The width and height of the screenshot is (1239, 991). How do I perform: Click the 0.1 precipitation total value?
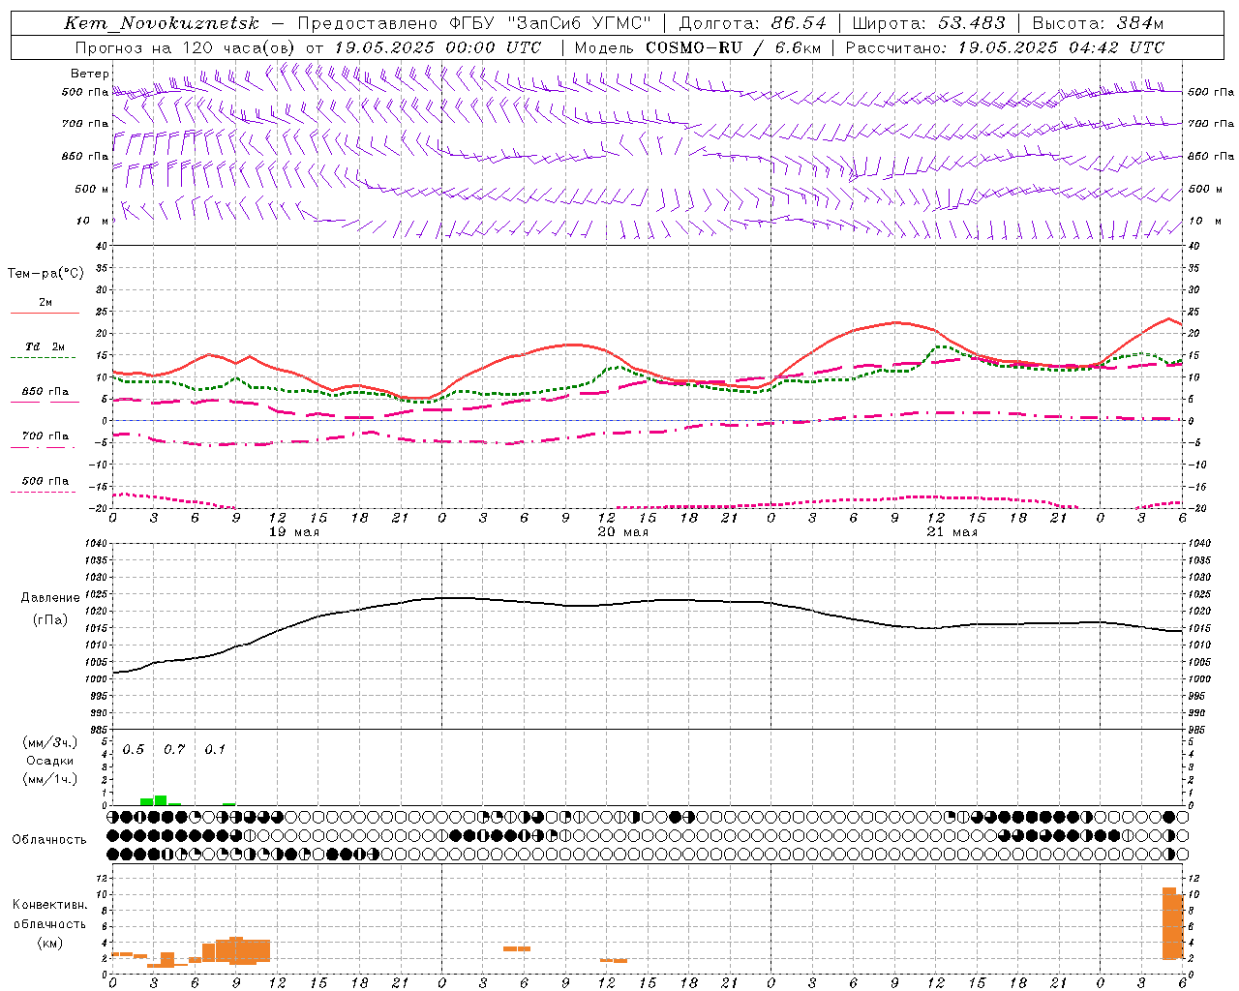coord(215,750)
